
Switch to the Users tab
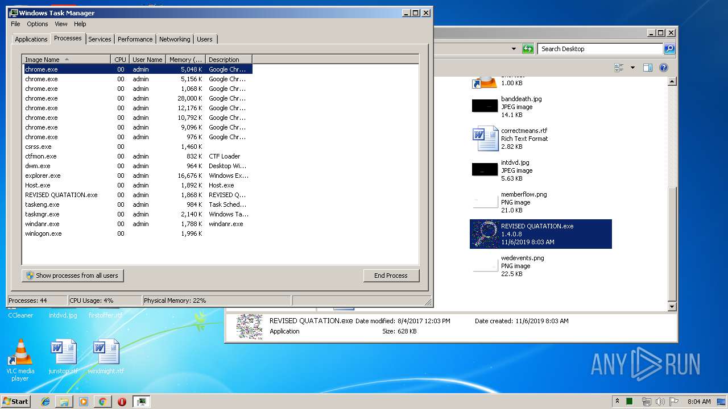(x=205, y=39)
